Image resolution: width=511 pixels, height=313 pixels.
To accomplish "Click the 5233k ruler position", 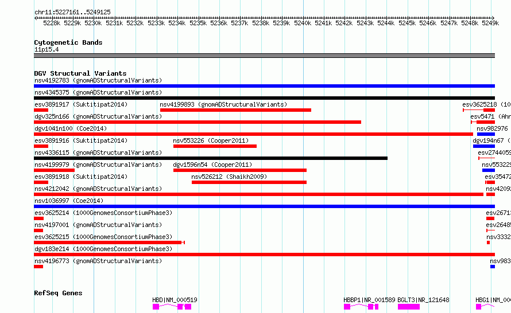I will 156,23.
